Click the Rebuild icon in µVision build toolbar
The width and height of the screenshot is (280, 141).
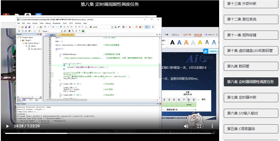(x=26, y=31)
